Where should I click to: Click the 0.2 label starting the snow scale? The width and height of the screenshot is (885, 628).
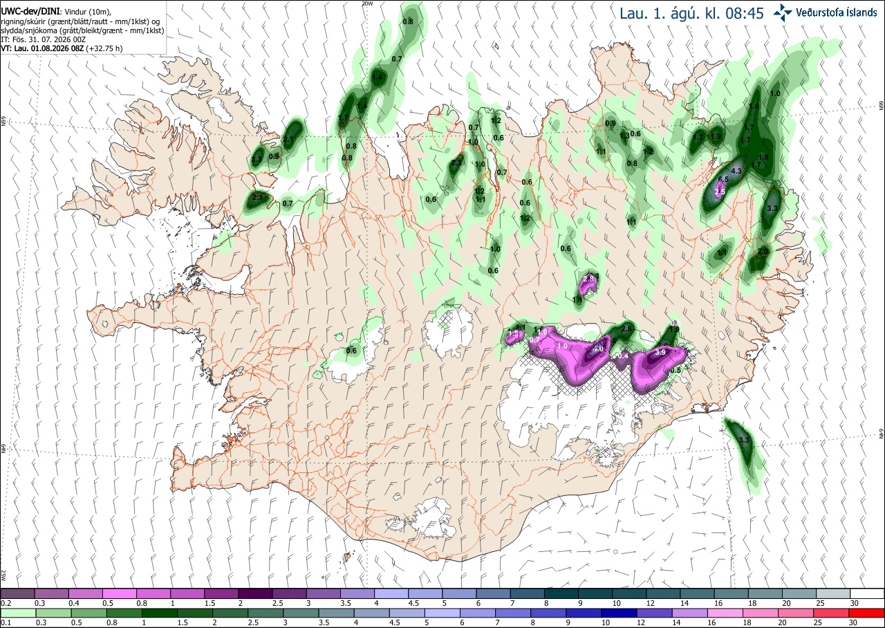click(x=6, y=603)
